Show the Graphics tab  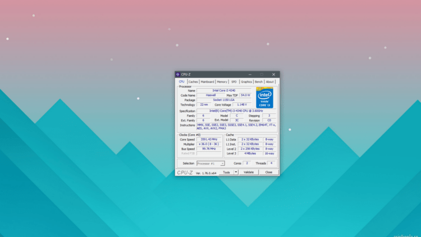pyautogui.click(x=246, y=82)
